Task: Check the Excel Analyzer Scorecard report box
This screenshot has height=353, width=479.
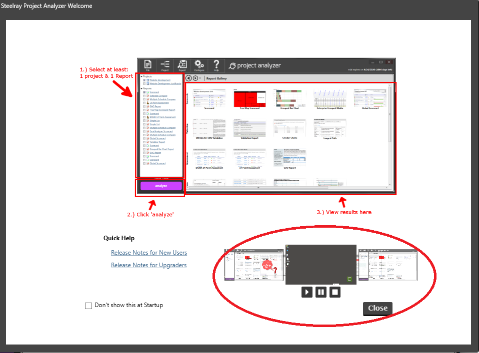Action: click(144, 131)
